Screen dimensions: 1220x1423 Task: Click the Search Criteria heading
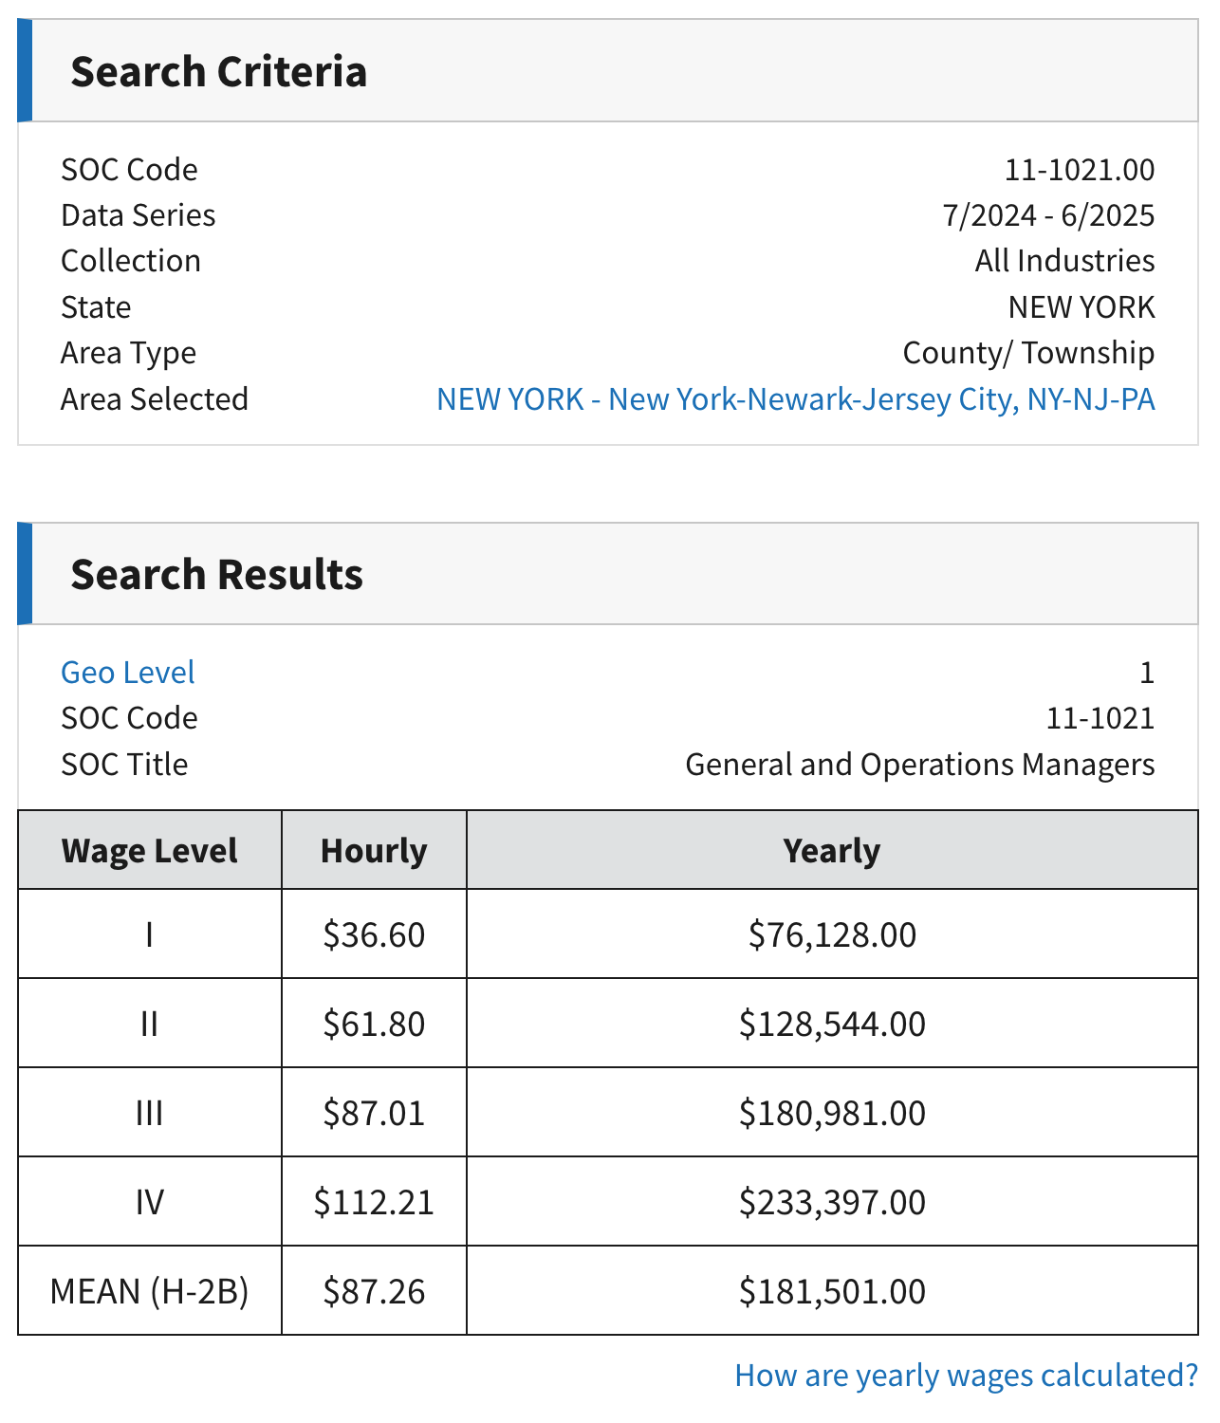click(220, 70)
